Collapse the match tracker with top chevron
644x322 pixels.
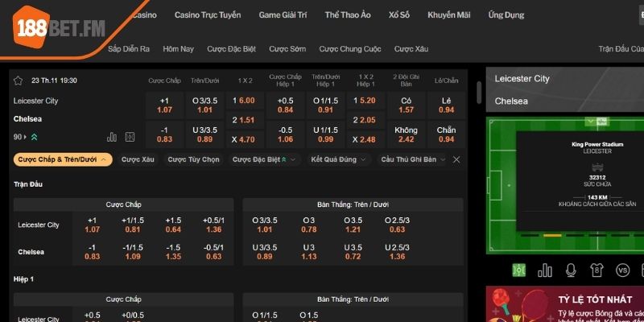tap(591, 122)
